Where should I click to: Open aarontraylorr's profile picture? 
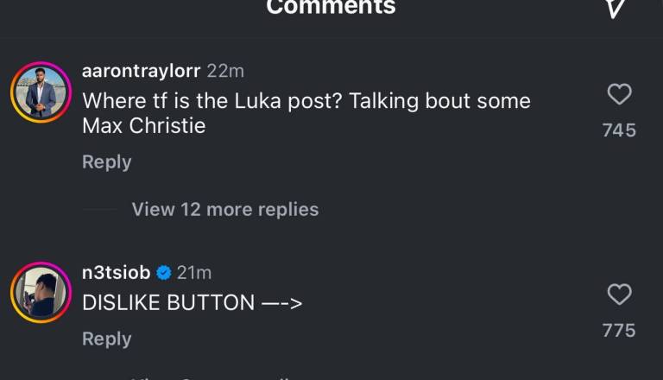pyautogui.click(x=41, y=92)
